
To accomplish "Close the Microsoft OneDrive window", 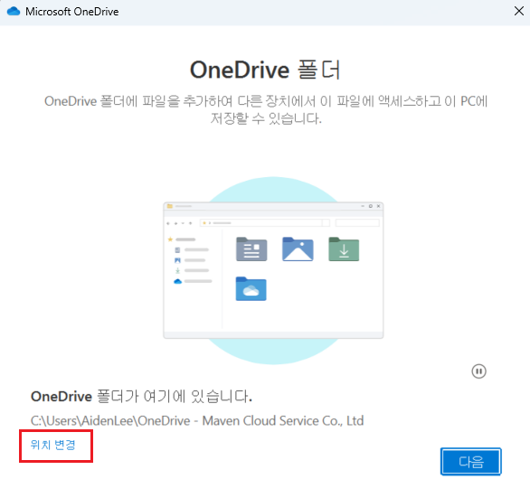I will tap(519, 11).
